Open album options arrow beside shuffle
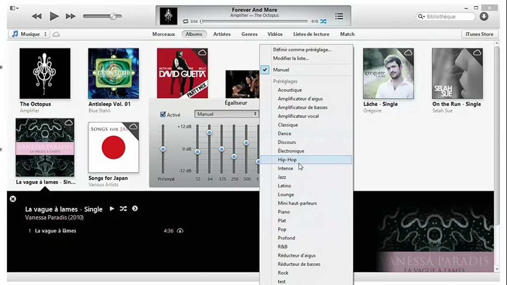Viewport: 507px width, 285px height. click(135, 208)
